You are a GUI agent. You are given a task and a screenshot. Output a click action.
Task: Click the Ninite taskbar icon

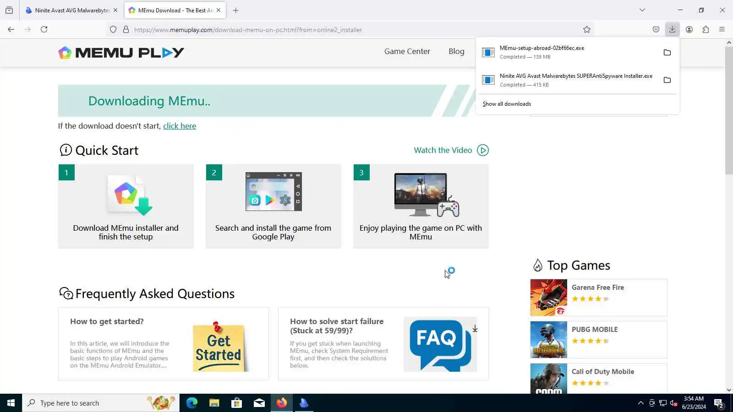pyautogui.click(x=304, y=403)
